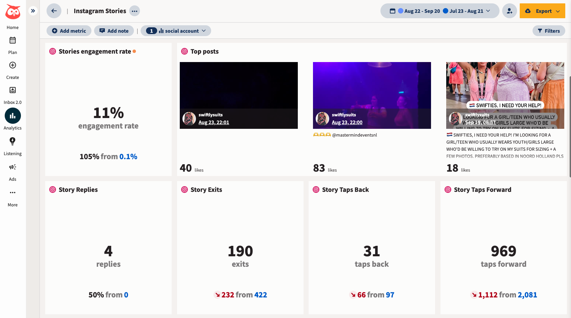Open the Filters panel
571x318 pixels.
point(549,31)
